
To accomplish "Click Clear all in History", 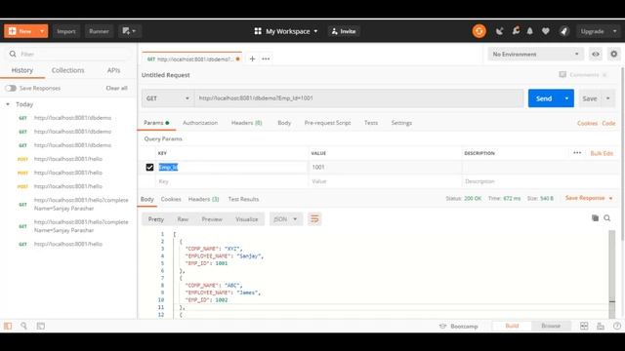I will click(116, 88).
